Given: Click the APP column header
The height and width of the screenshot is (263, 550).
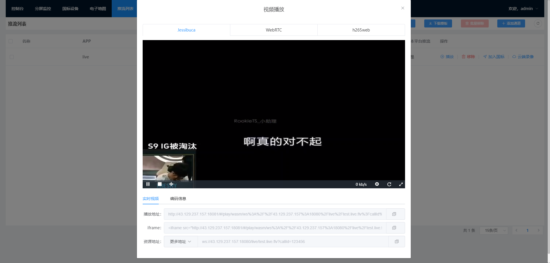Looking at the screenshot, I should 87,41.
